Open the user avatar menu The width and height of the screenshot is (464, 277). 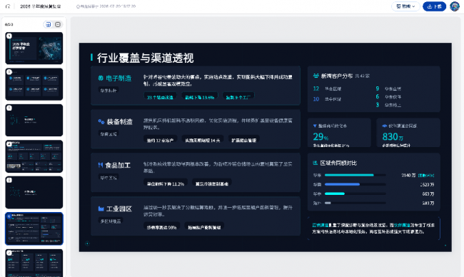coord(455,6)
